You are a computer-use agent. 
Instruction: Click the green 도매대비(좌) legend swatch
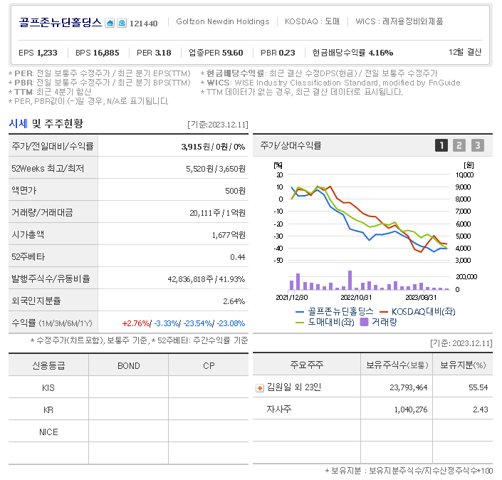300,323
